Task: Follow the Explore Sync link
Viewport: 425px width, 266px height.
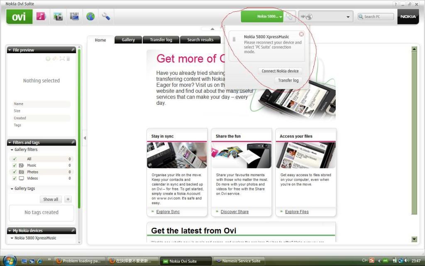Action: 168,212
